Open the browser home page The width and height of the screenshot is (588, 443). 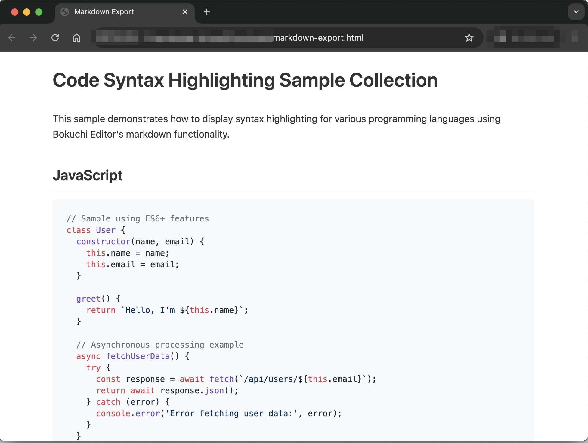coord(76,38)
